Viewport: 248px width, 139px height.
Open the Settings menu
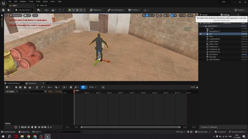click(x=240, y=10)
